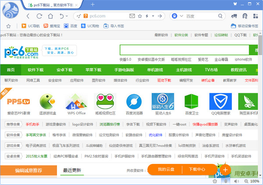Image resolution: width=263 pixels, height=185 pixels.
Task: Open the 爱淘宝 bookmark
Action: coord(52,26)
